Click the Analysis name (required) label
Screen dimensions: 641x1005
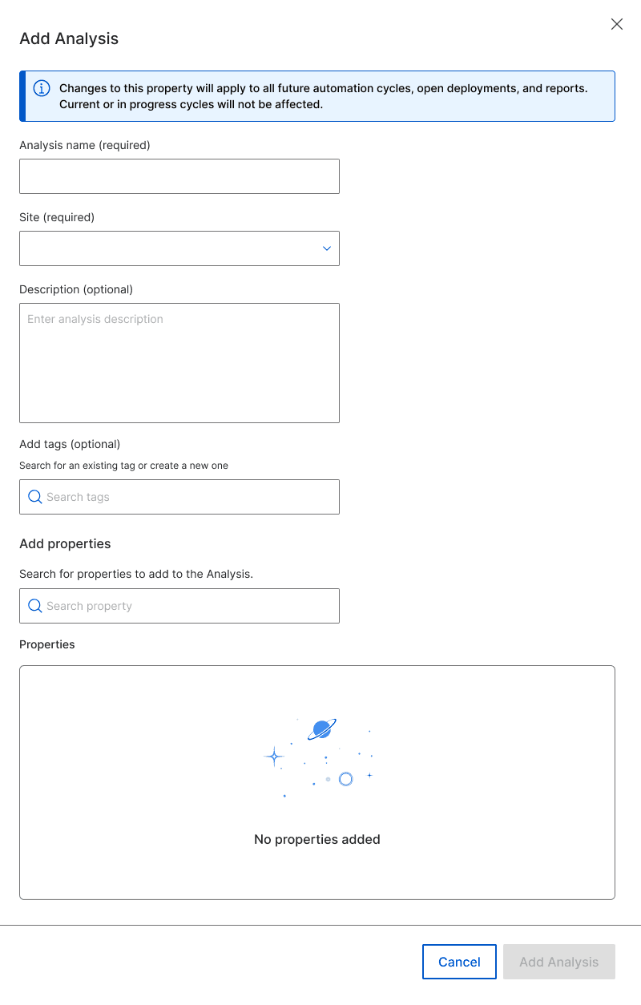pyautogui.click(x=85, y=145)
